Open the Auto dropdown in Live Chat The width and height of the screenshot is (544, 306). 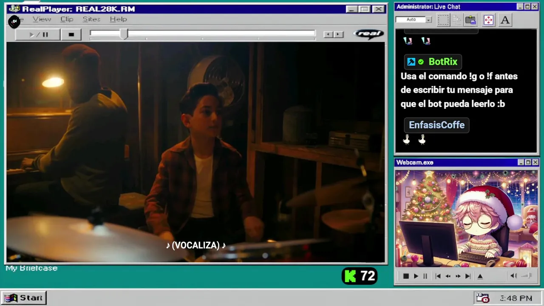428,20
